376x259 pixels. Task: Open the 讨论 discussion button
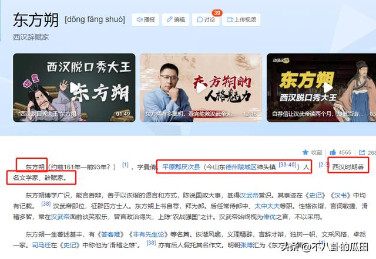206,19
